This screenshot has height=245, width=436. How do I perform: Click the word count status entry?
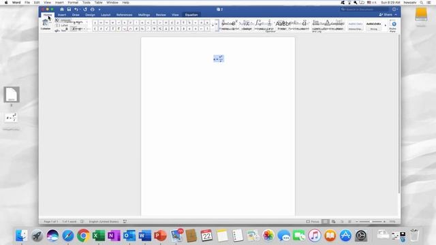click(x=69, y=222)
